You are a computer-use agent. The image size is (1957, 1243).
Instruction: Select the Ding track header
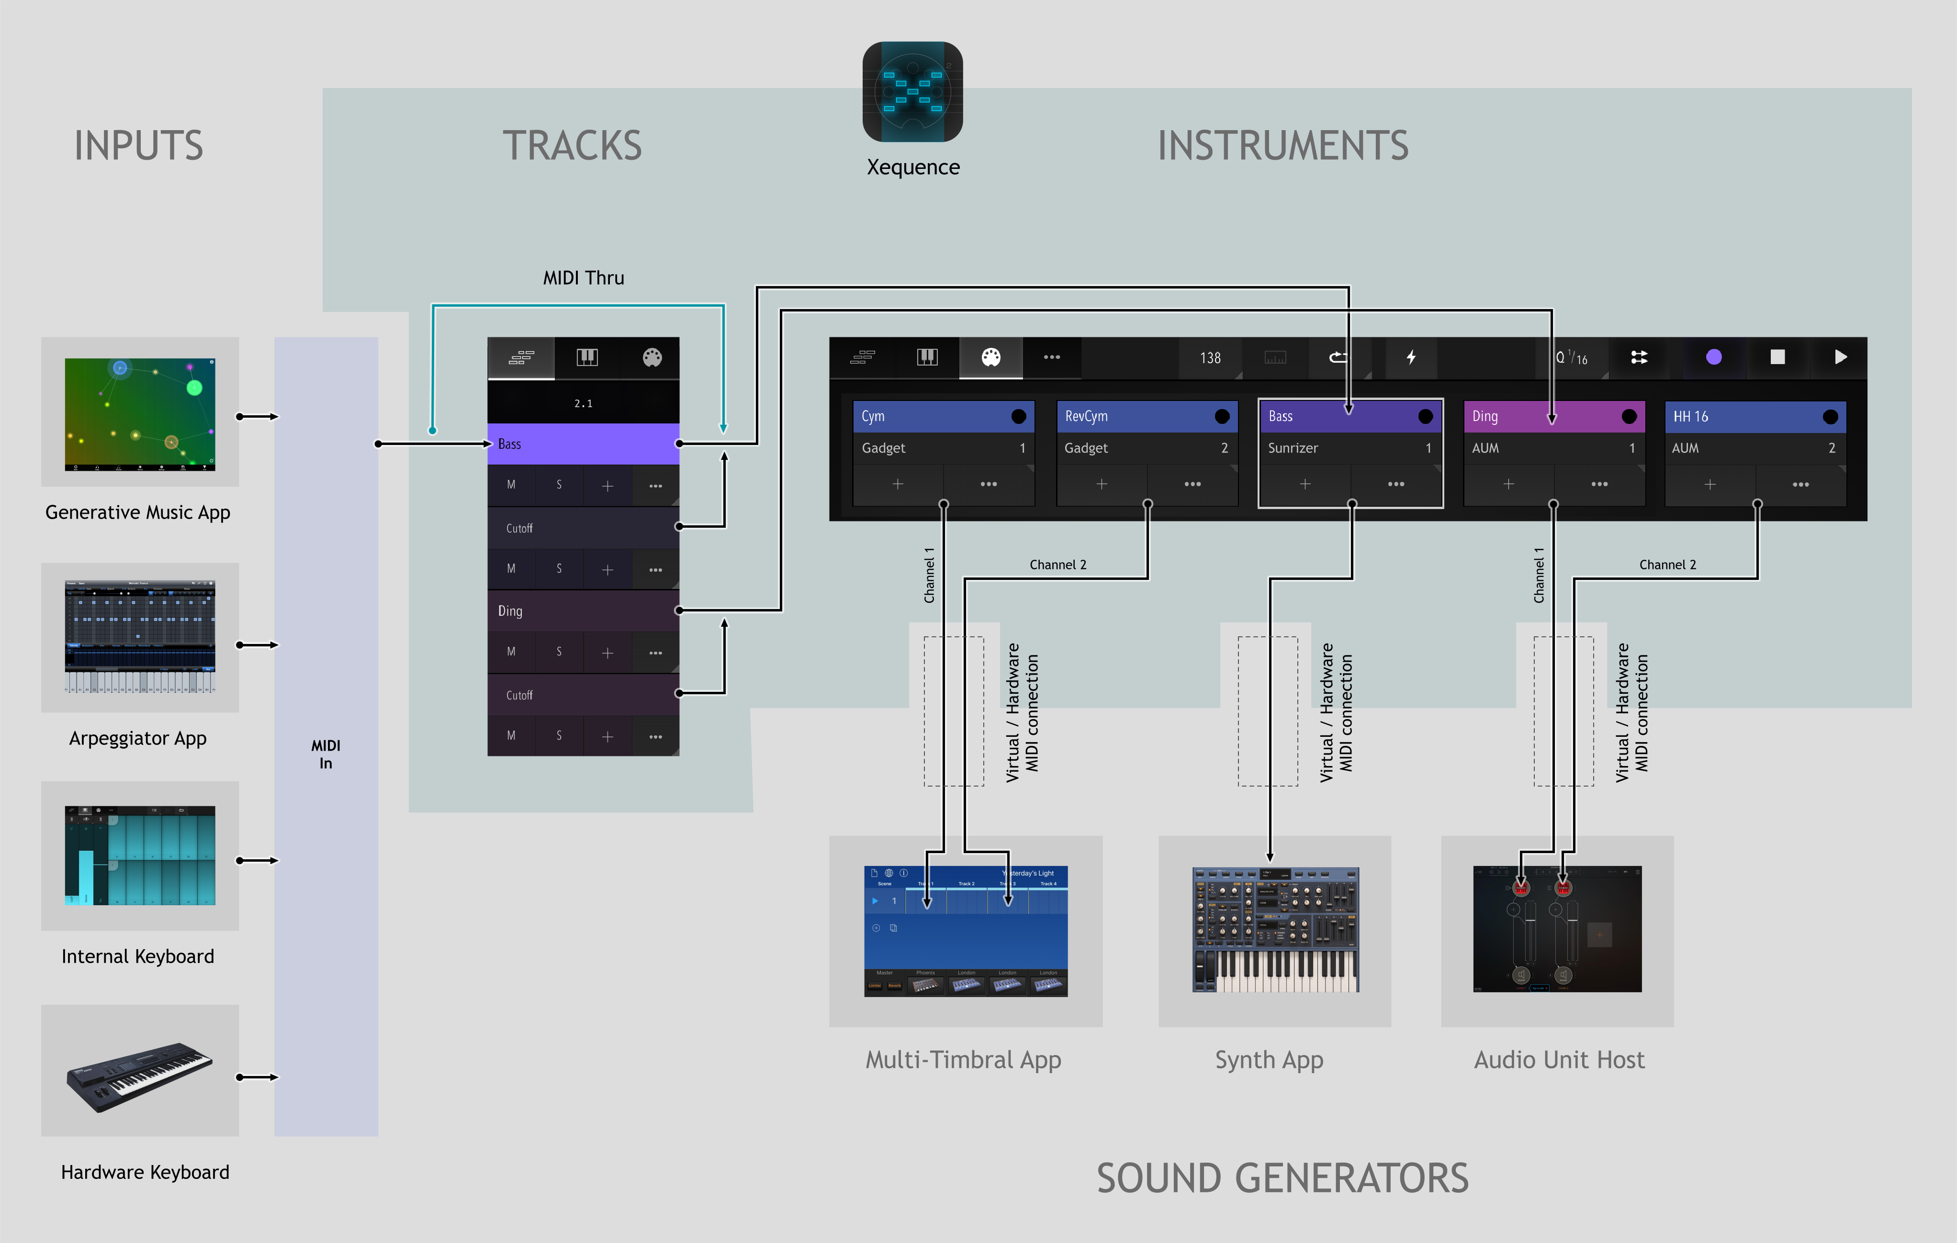[x=584, y=611]
